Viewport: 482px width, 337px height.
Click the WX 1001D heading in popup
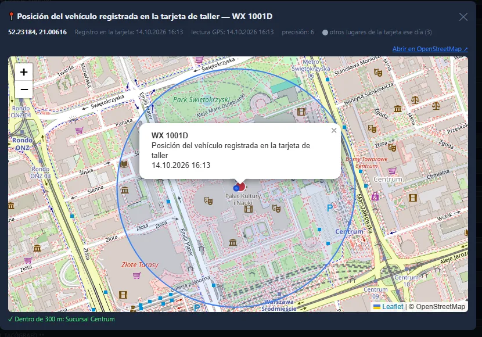[170, 135]
